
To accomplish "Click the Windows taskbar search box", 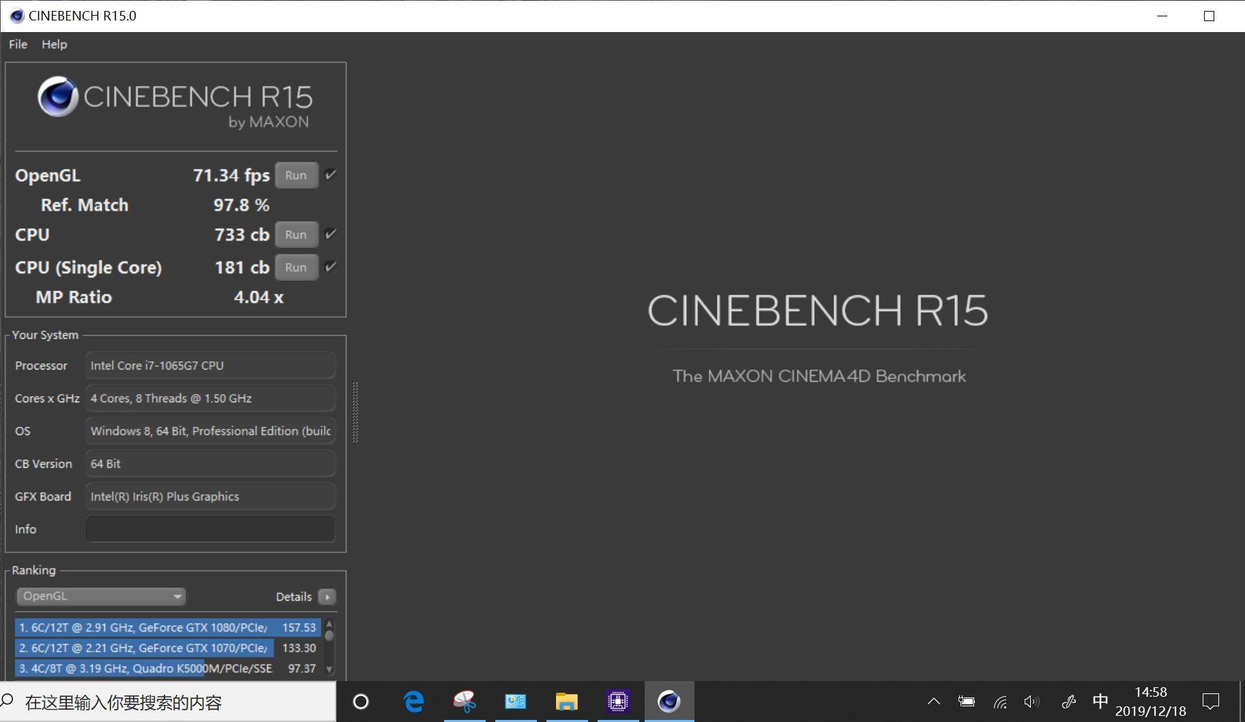I will point(168,702).
